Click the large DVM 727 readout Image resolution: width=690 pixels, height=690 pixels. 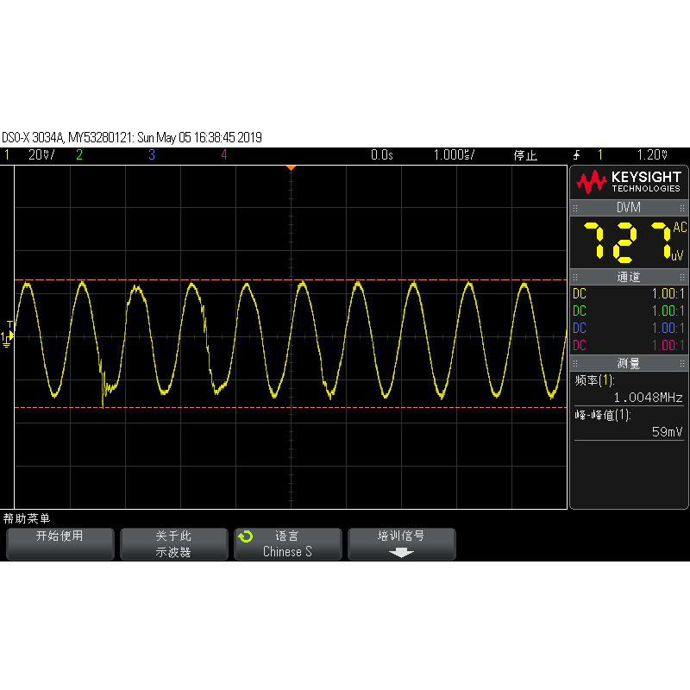click(x=628, y=241)
